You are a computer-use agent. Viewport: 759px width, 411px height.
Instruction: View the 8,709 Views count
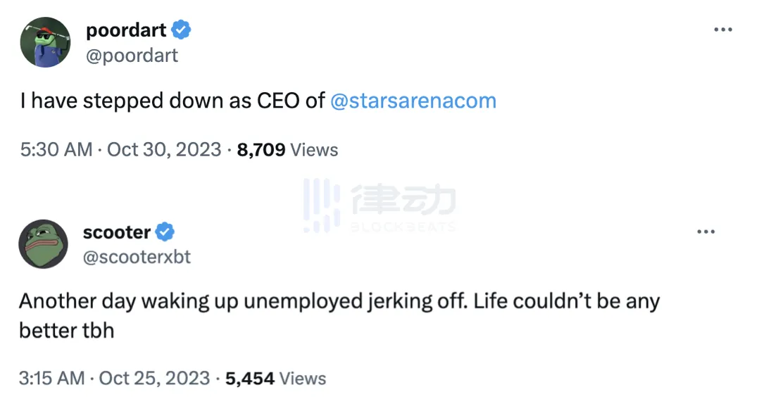287,150
